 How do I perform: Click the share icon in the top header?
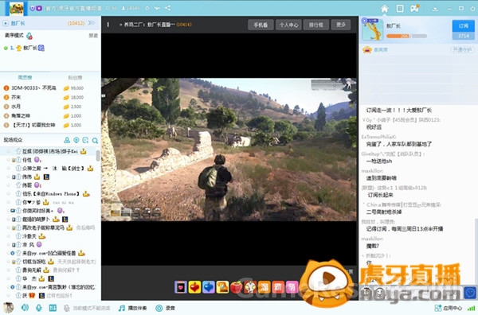coord(167,8)
